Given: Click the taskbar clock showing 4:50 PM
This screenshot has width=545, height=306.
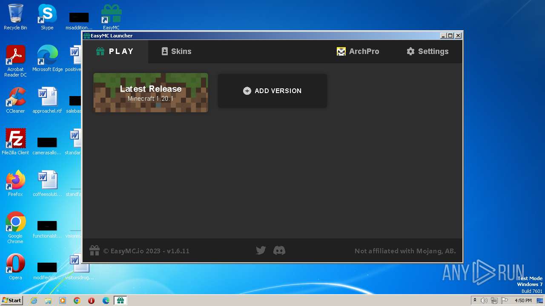Looking at the screenshot, I should coord(523,300).
